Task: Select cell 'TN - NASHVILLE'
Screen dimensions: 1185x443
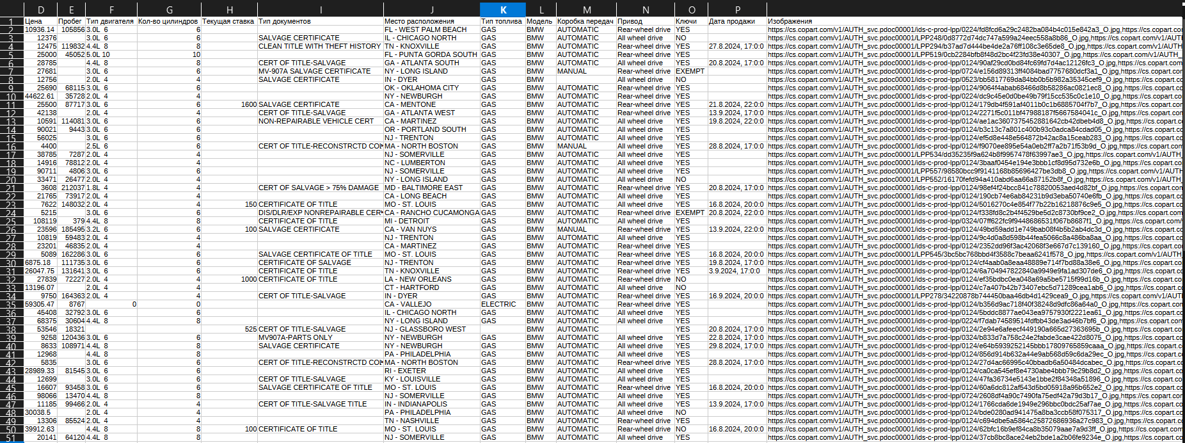Action: [432, 421]
